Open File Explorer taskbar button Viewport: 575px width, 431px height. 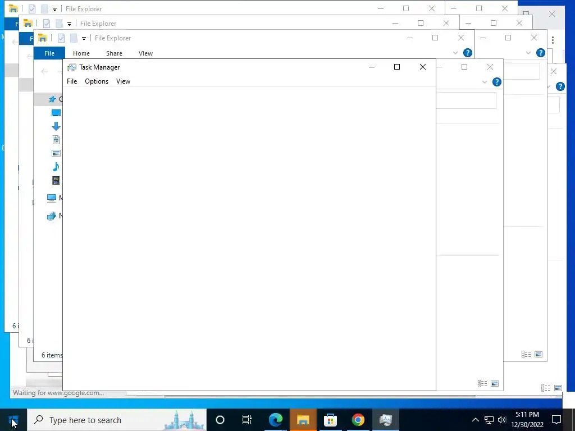(303, 420)
